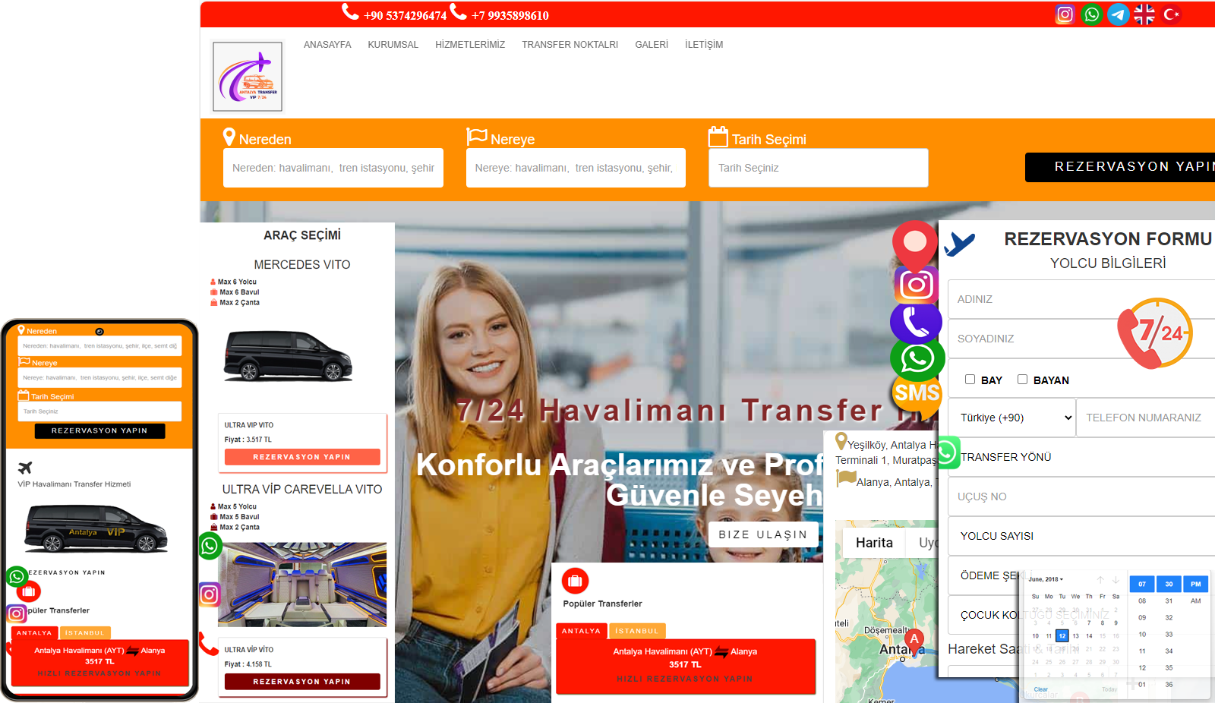Screen dimensions: 1215x703
Task: Click the Tarih Seçimi calendar icon
Action: coord(718,137)
